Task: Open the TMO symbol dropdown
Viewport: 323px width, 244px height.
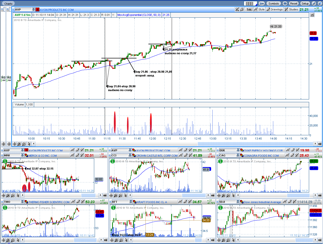Action: [22, 202]
